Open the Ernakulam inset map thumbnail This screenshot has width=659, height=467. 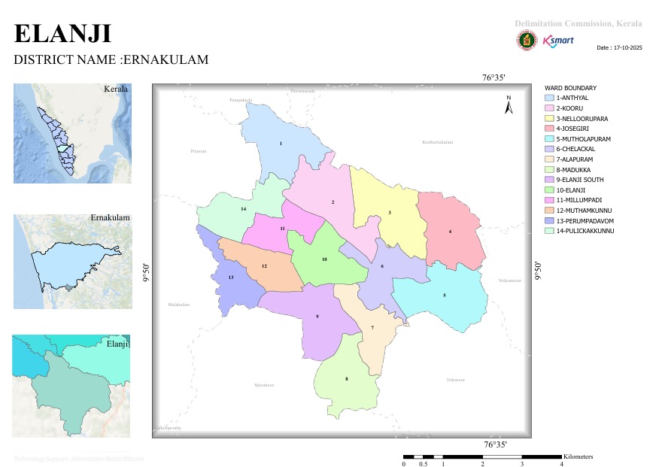[x=73, y=262]
